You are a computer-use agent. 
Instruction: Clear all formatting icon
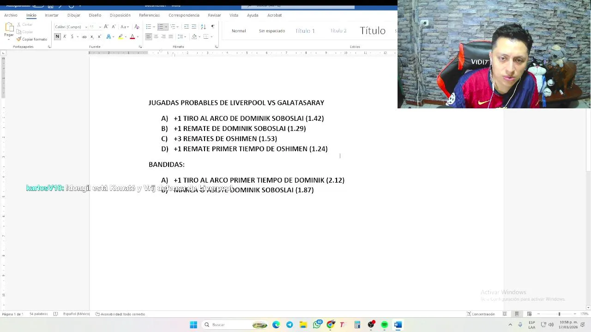pyautogui.click(x=137, y=26)
